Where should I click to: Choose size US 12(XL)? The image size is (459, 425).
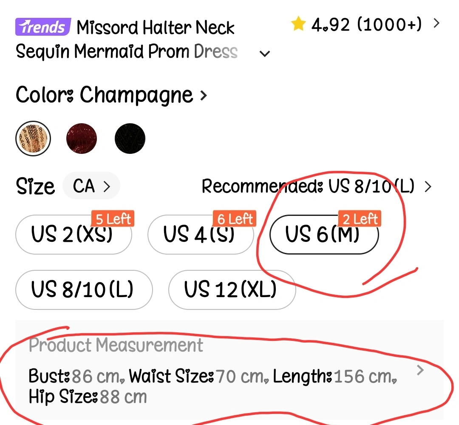tap(231, 289)
